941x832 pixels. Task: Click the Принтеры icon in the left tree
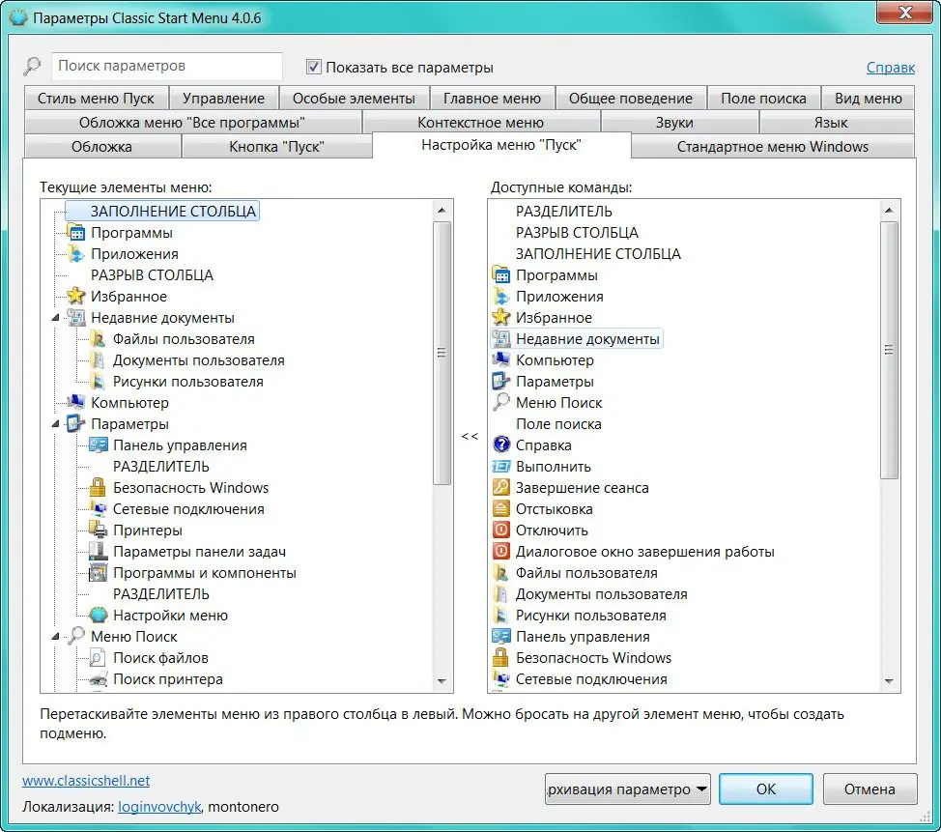[x=99, y=531]
